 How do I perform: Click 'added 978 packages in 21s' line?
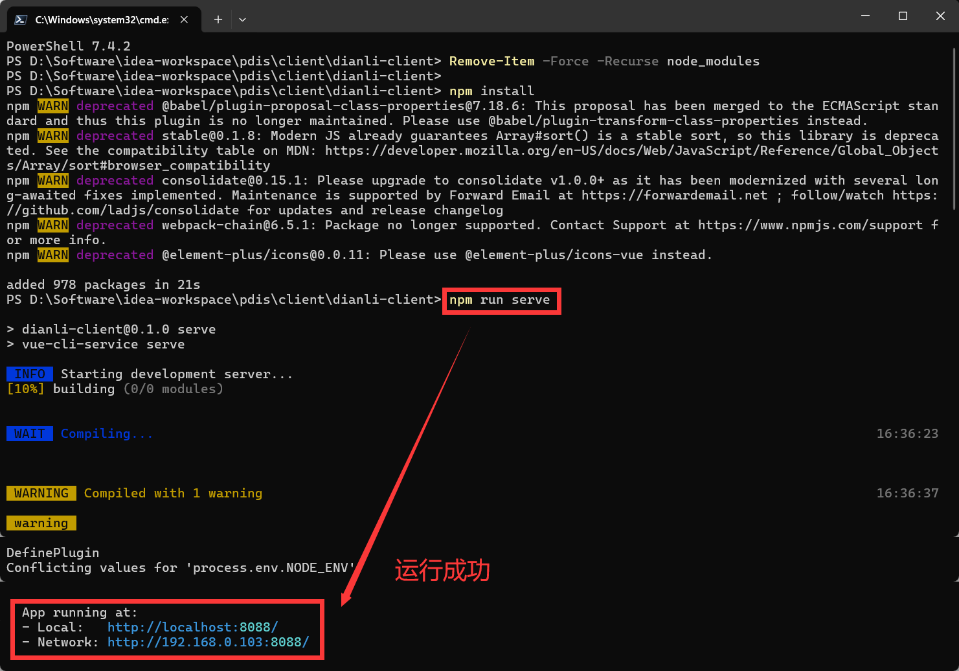click(103, 284)
